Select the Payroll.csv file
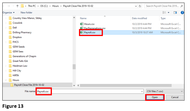Screen dimensions: 190x111 click(90, 32)
